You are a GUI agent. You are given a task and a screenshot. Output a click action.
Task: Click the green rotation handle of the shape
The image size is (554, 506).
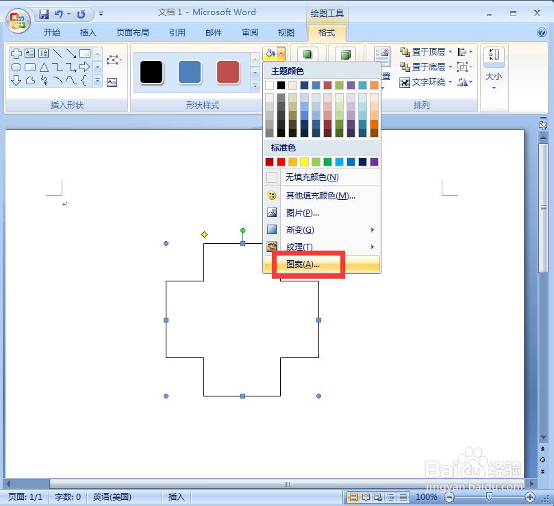242,230
